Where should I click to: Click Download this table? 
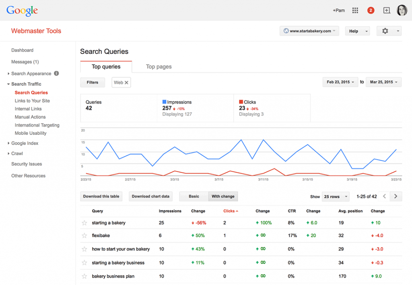click(101, 196)
